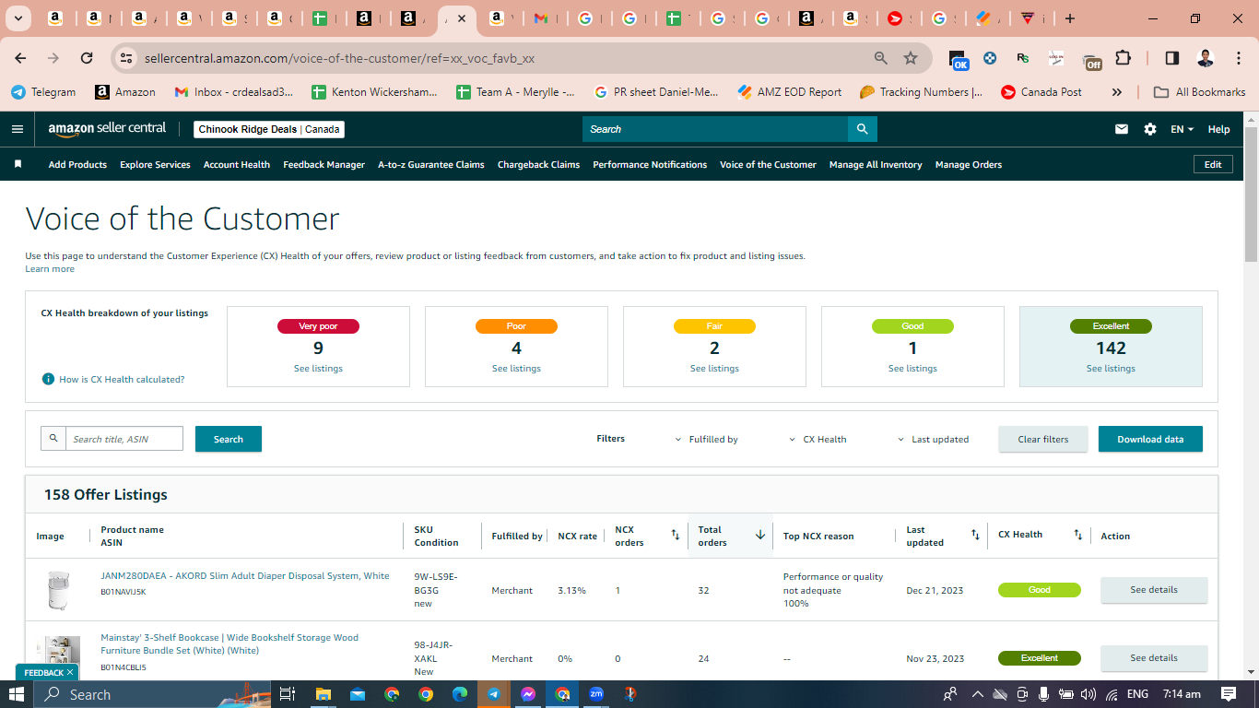Screen dimensions: 1259x708
Task: Open the EN language dropdown
Action: (1182, 129)
